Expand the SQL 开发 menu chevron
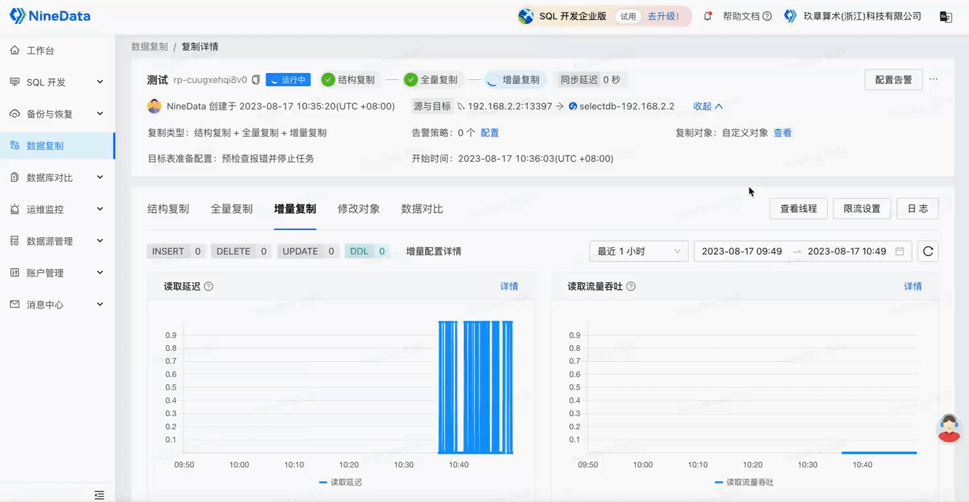Screen dimensions: 969x502 (100, 82)
